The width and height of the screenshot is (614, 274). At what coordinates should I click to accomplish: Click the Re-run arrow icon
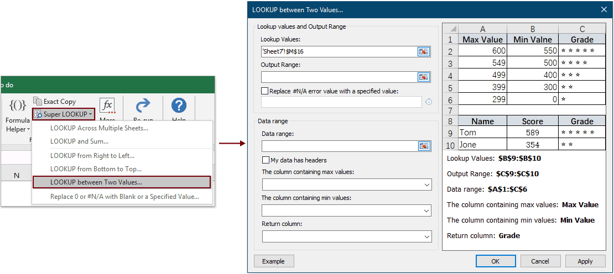click(143, 106)
